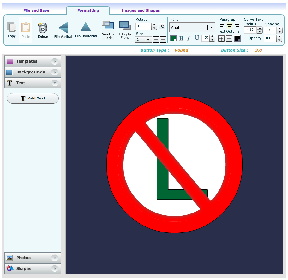Flip the object horizontally
Viewport: 288px width, 280px height.
pos(86,27)
